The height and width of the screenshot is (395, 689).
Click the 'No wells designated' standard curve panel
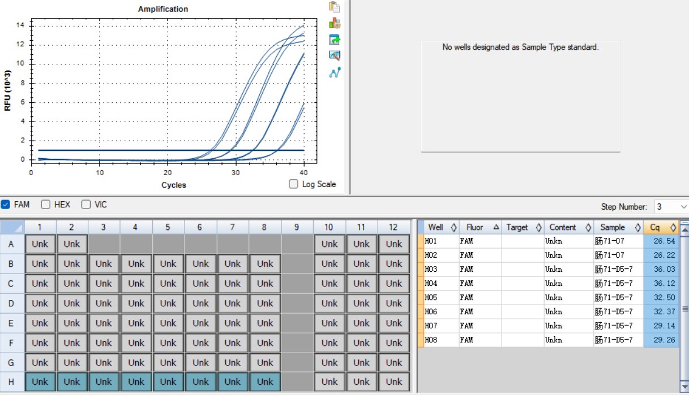coord(520,96)
